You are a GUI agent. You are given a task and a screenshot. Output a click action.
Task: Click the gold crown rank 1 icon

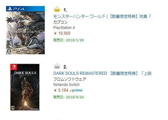[57, 9]
